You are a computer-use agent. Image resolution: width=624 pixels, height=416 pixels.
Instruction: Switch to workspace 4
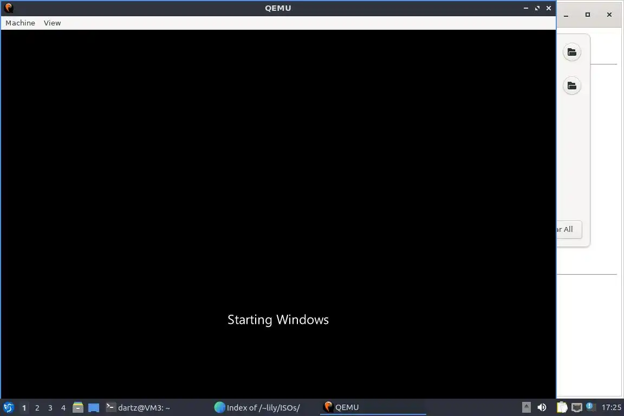(x=63, y=408)
